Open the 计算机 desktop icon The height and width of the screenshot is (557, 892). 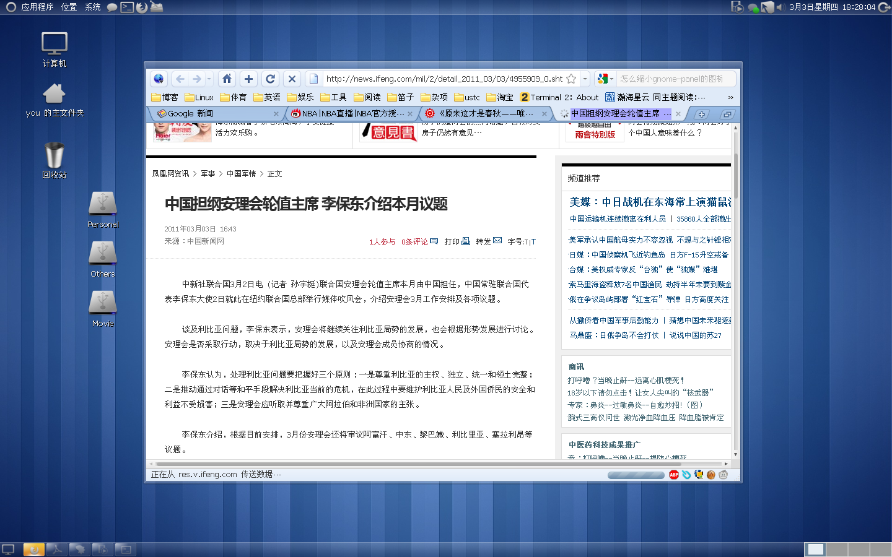tap(55, 50)
